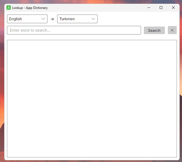Select the "English" text in the source selector
This screenshot has height=162, width=182.
tap(16, 19)
